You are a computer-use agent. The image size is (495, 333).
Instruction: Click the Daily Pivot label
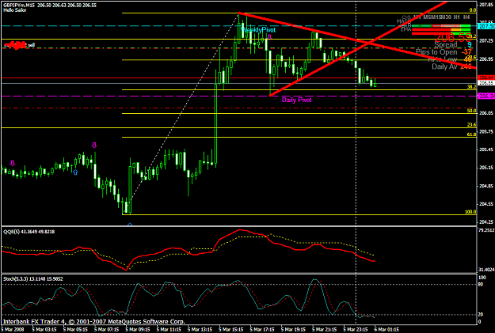click(x=296, y=100)
